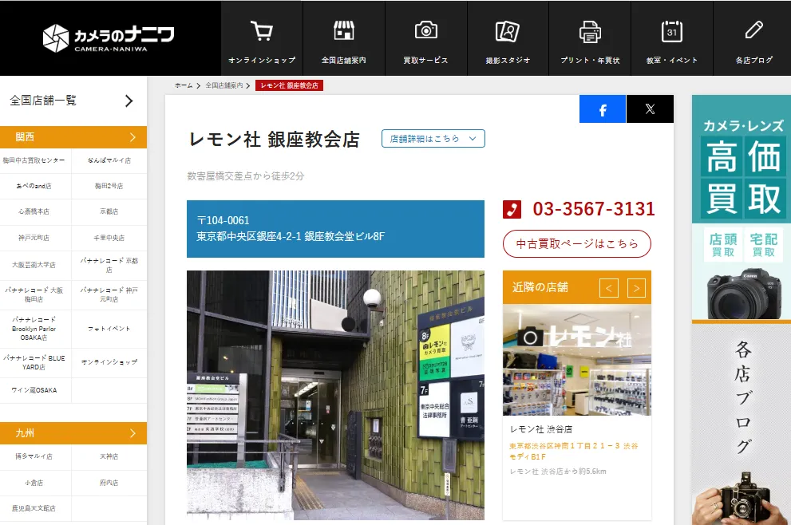This screenshot has height=525, width=791.
Task: Expand the 店舗詳細はこちら dropdown
Action: click(x=433, y=139)
